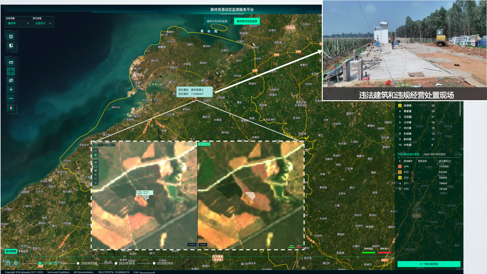Select the 2020年08月 timeline marker
The image size is (487, 274).
click(116, 263)
